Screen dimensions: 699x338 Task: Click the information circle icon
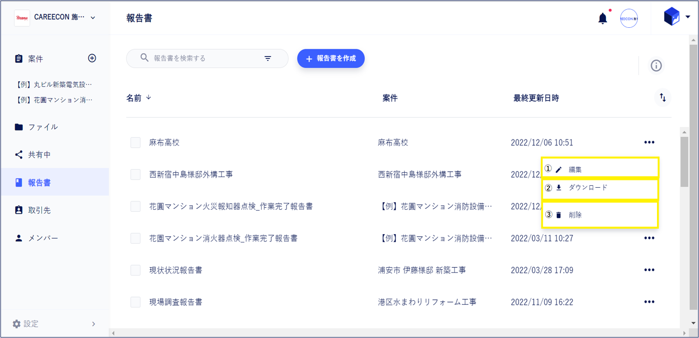(x=656, y=65)
